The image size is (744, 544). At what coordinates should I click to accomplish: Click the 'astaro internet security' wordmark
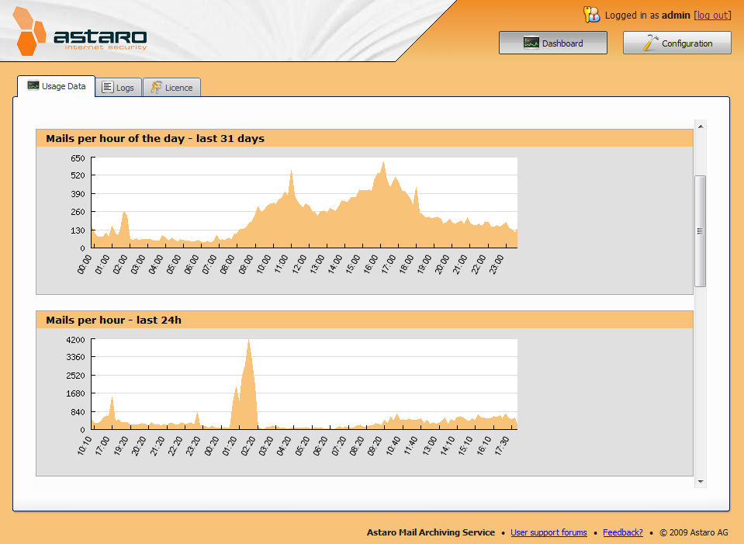pyautogui.click(x=100, y=40)
